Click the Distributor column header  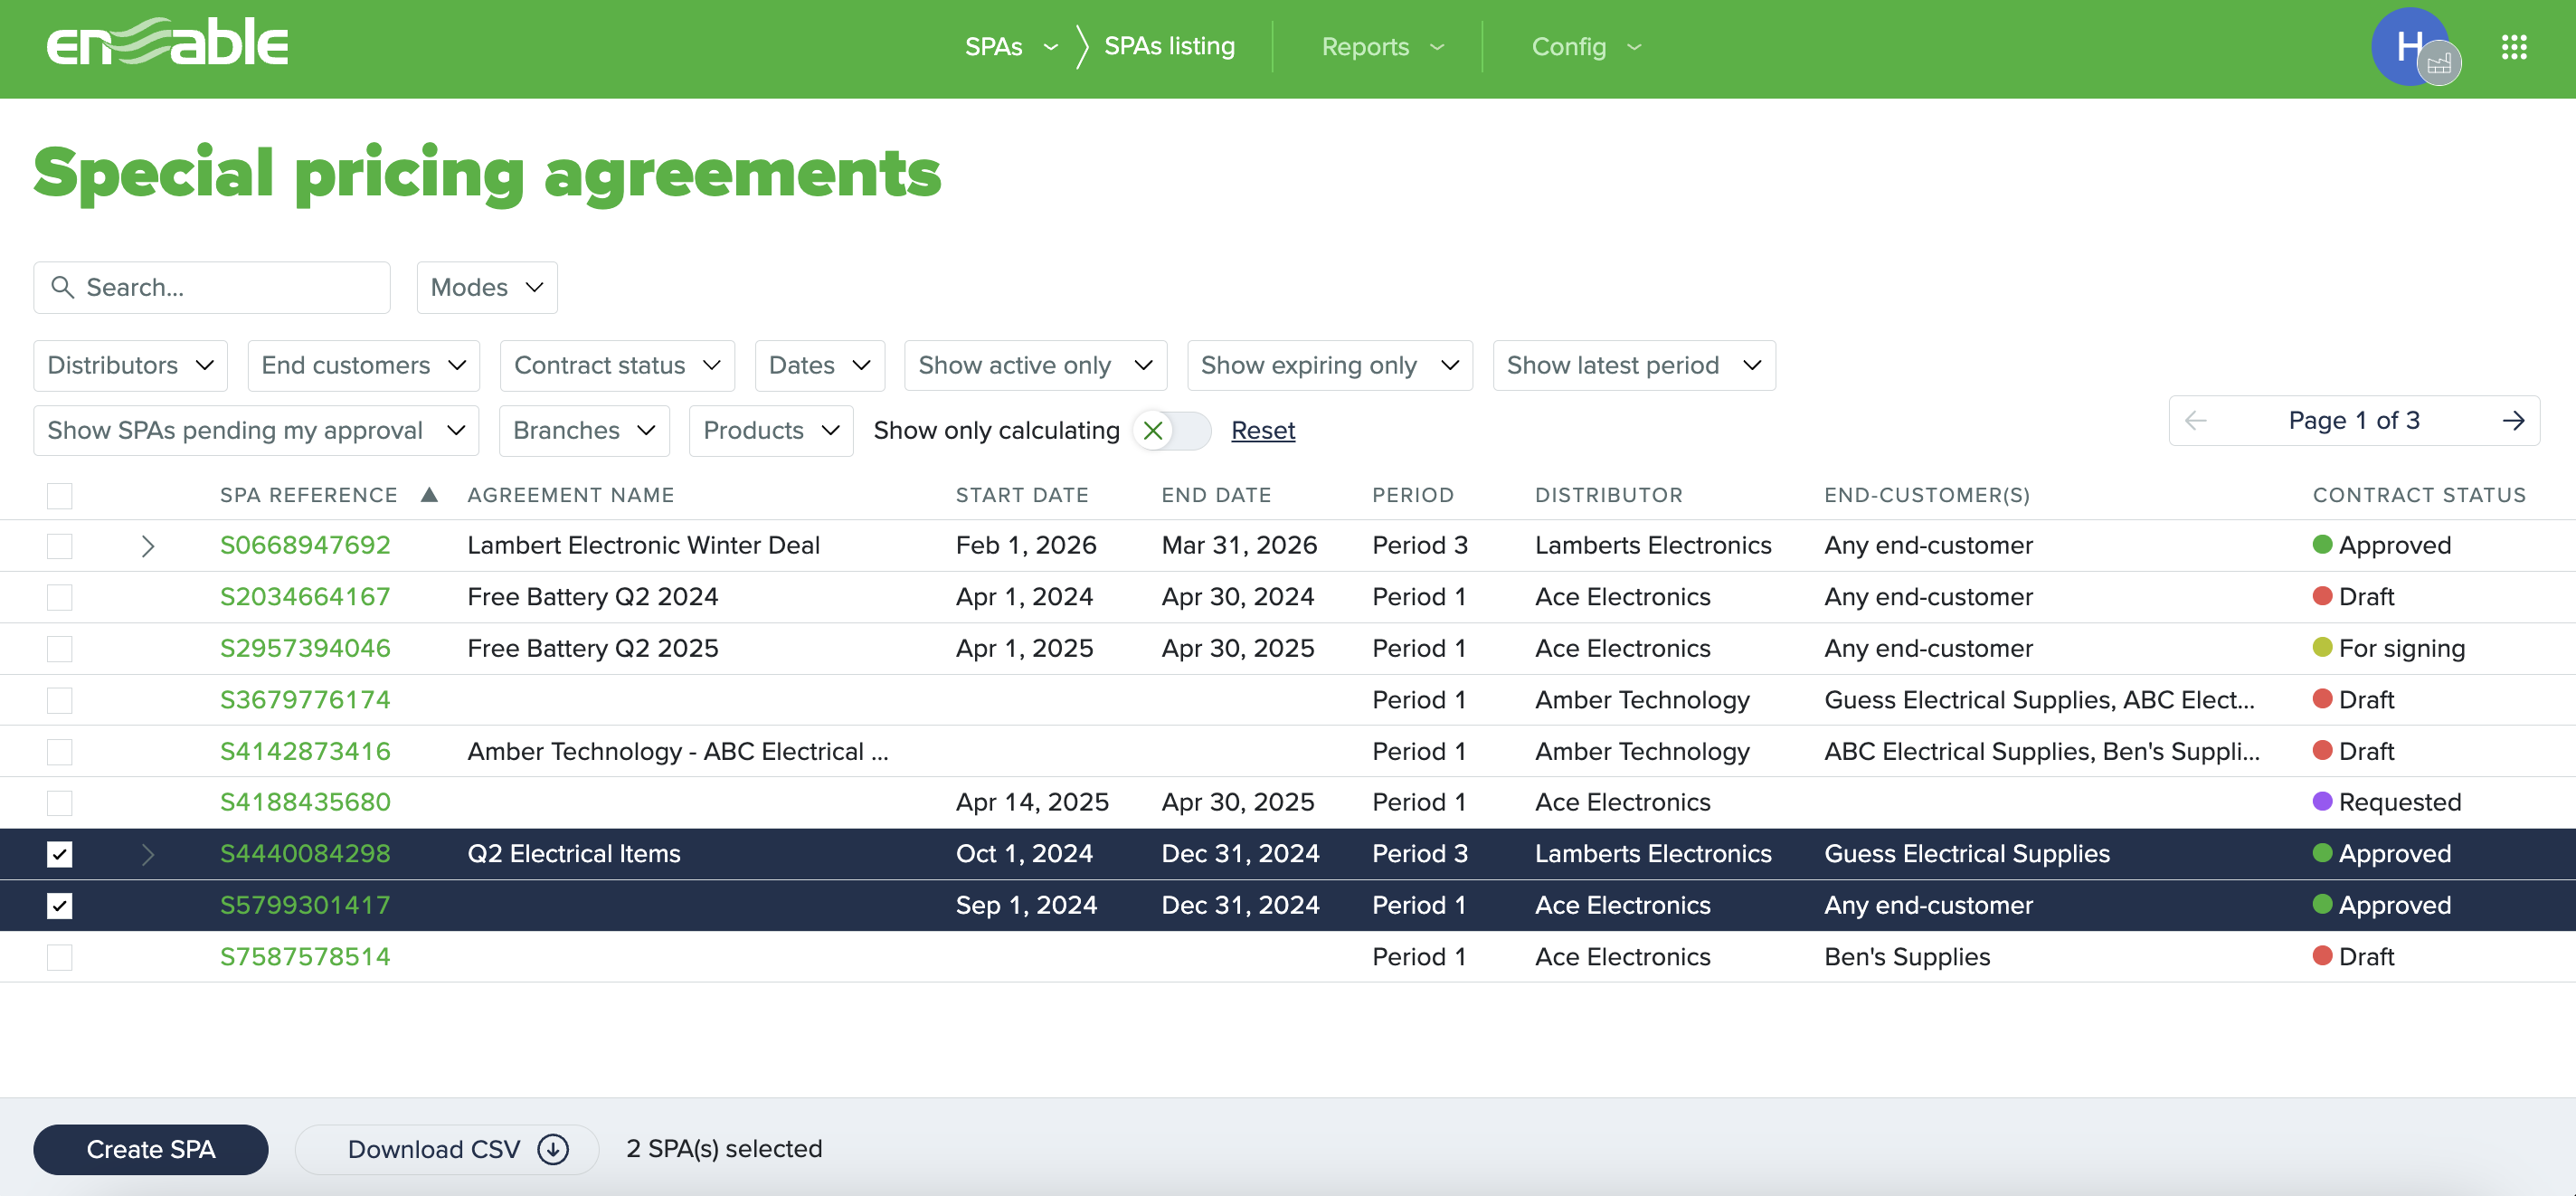click(x=1609, y=495)
